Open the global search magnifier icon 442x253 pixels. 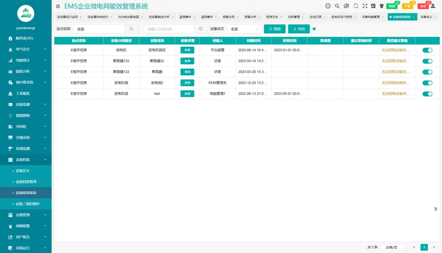(337, 6)
